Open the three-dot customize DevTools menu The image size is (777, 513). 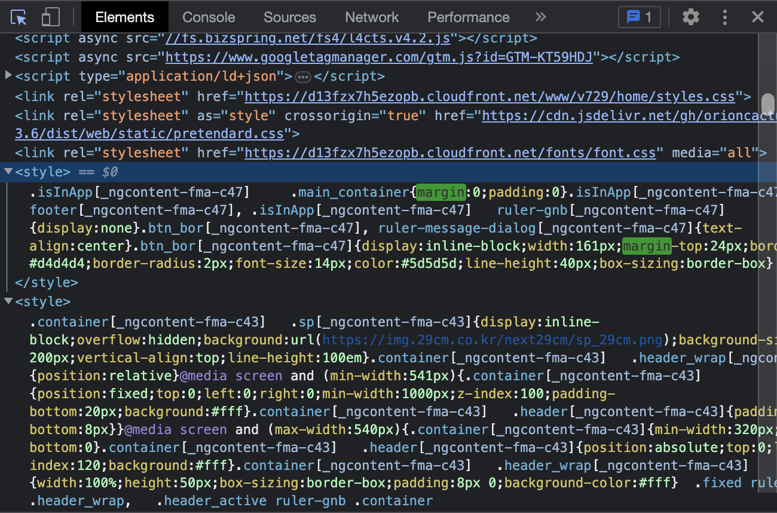click(x=724, y=17)
